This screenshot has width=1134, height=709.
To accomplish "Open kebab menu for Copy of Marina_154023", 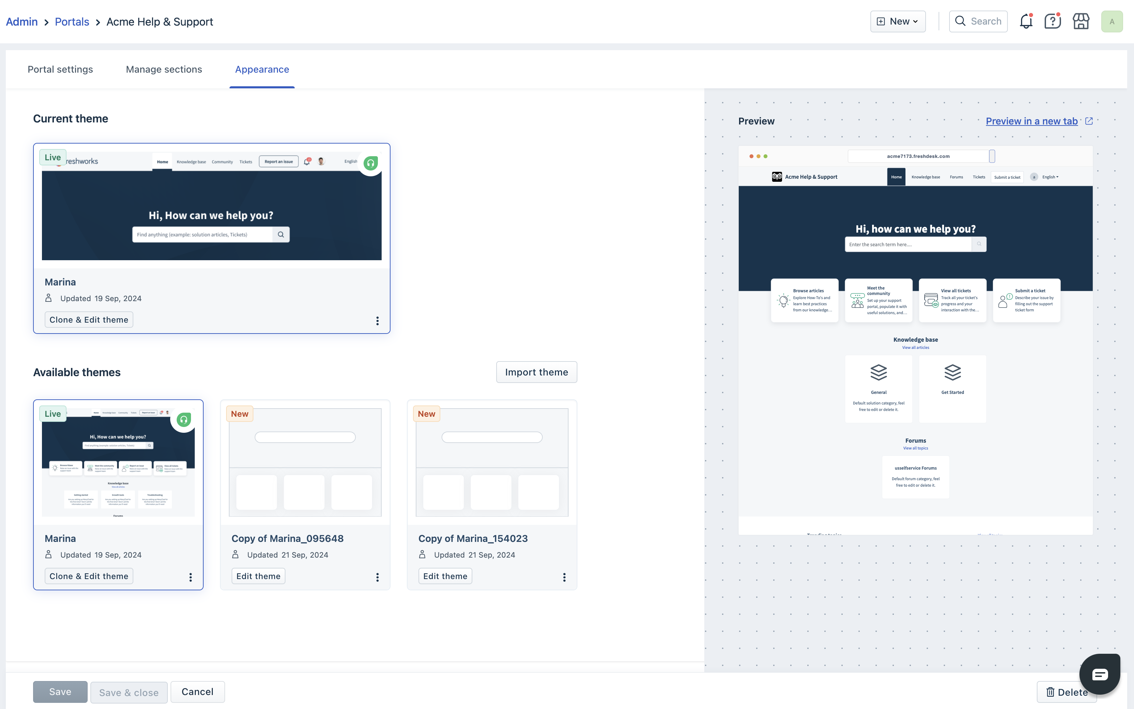I will (x=564, y=577).
